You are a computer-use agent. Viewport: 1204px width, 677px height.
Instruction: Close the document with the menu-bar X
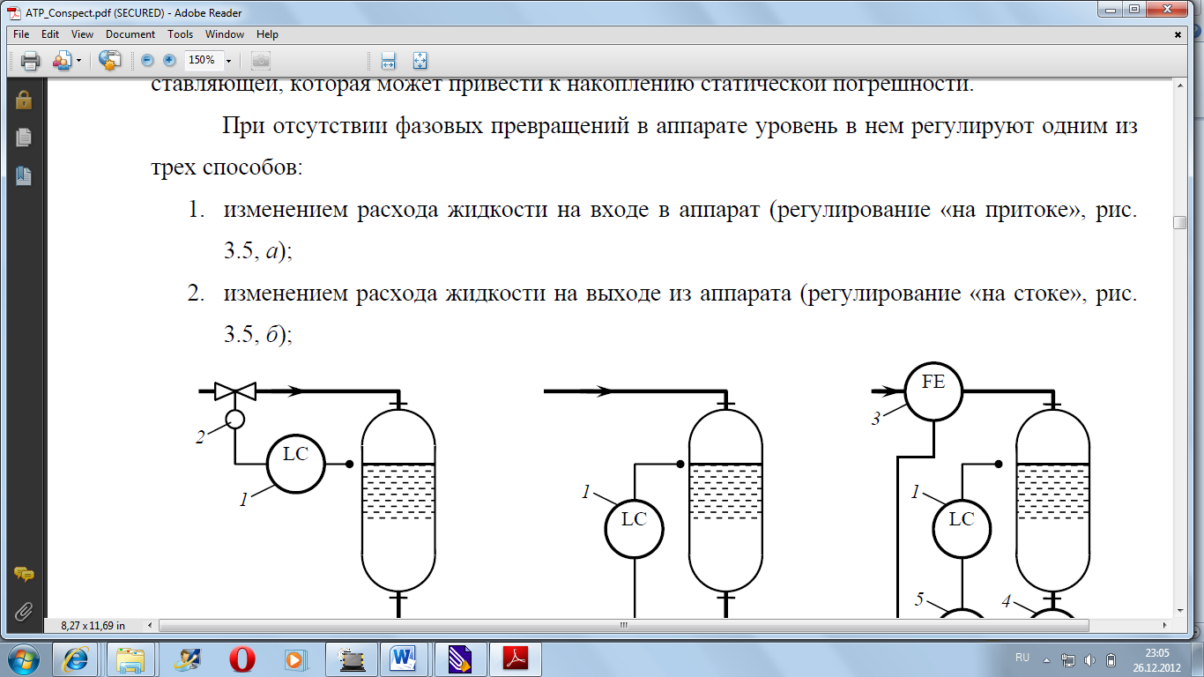1178,34
